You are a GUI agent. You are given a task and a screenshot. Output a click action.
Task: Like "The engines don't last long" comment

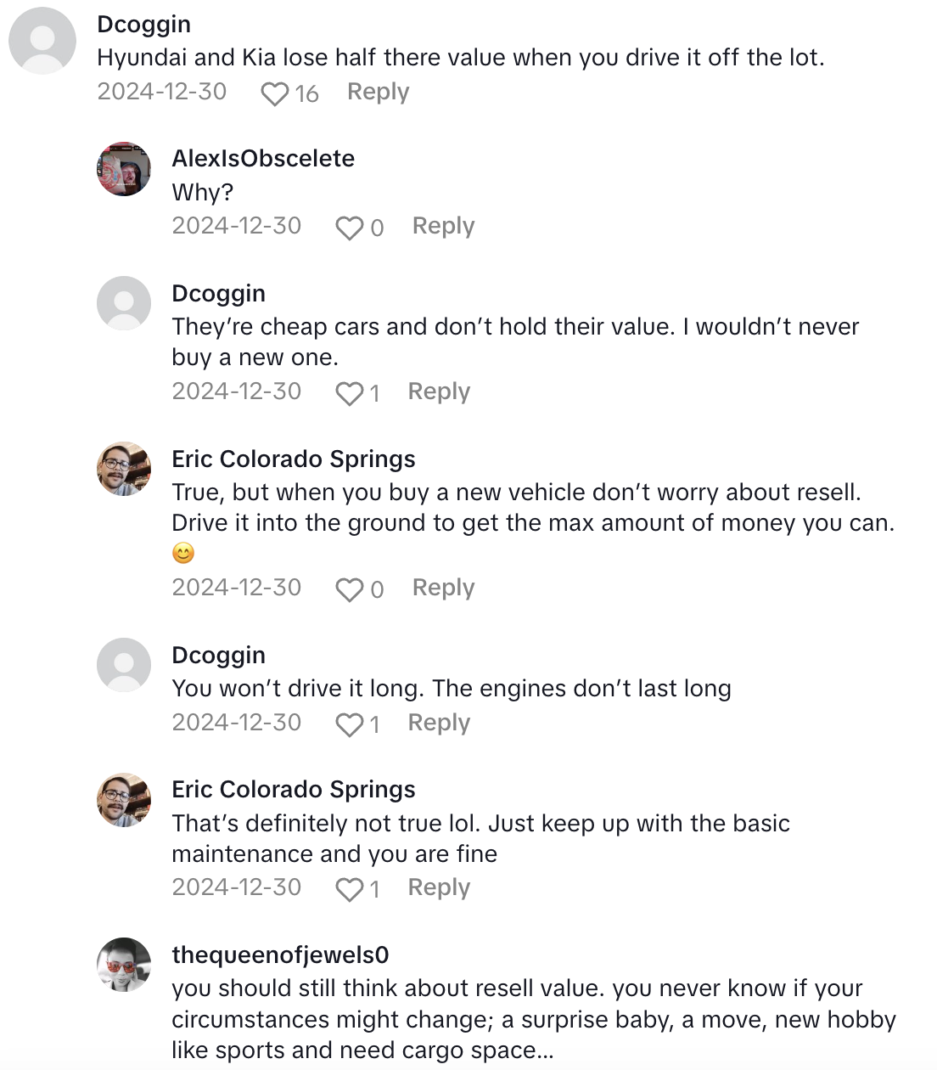coord(349,724)
